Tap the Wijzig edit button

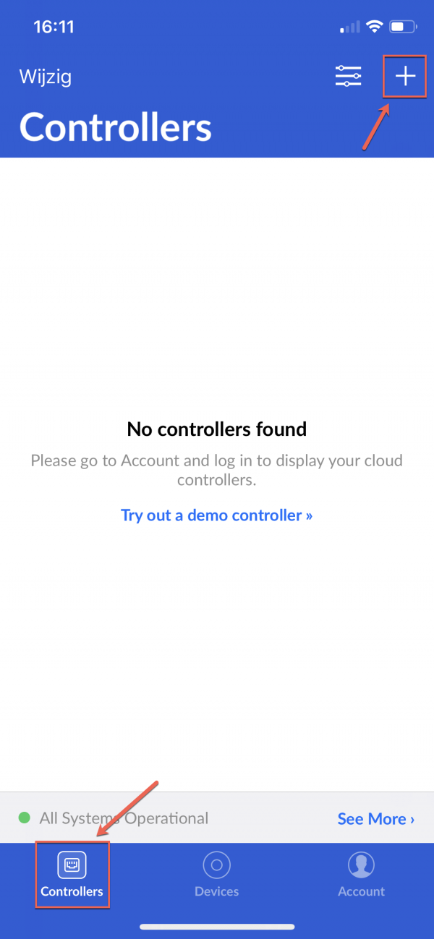[46, 77]
